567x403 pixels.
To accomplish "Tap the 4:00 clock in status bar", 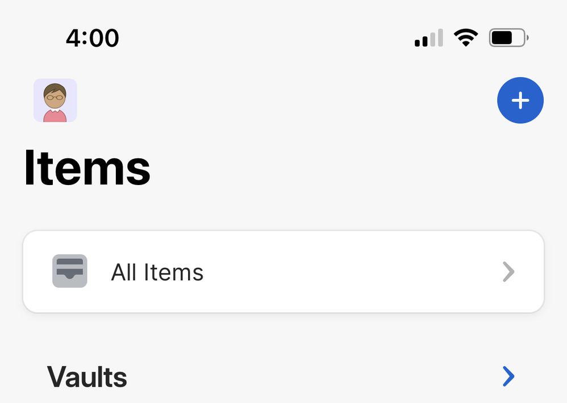I will [x=92, y=38].
